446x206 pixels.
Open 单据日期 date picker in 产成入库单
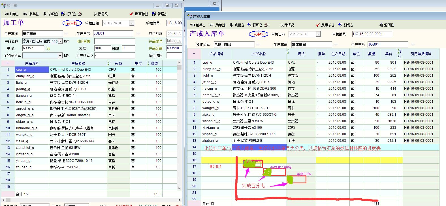[x=318, y=34]
